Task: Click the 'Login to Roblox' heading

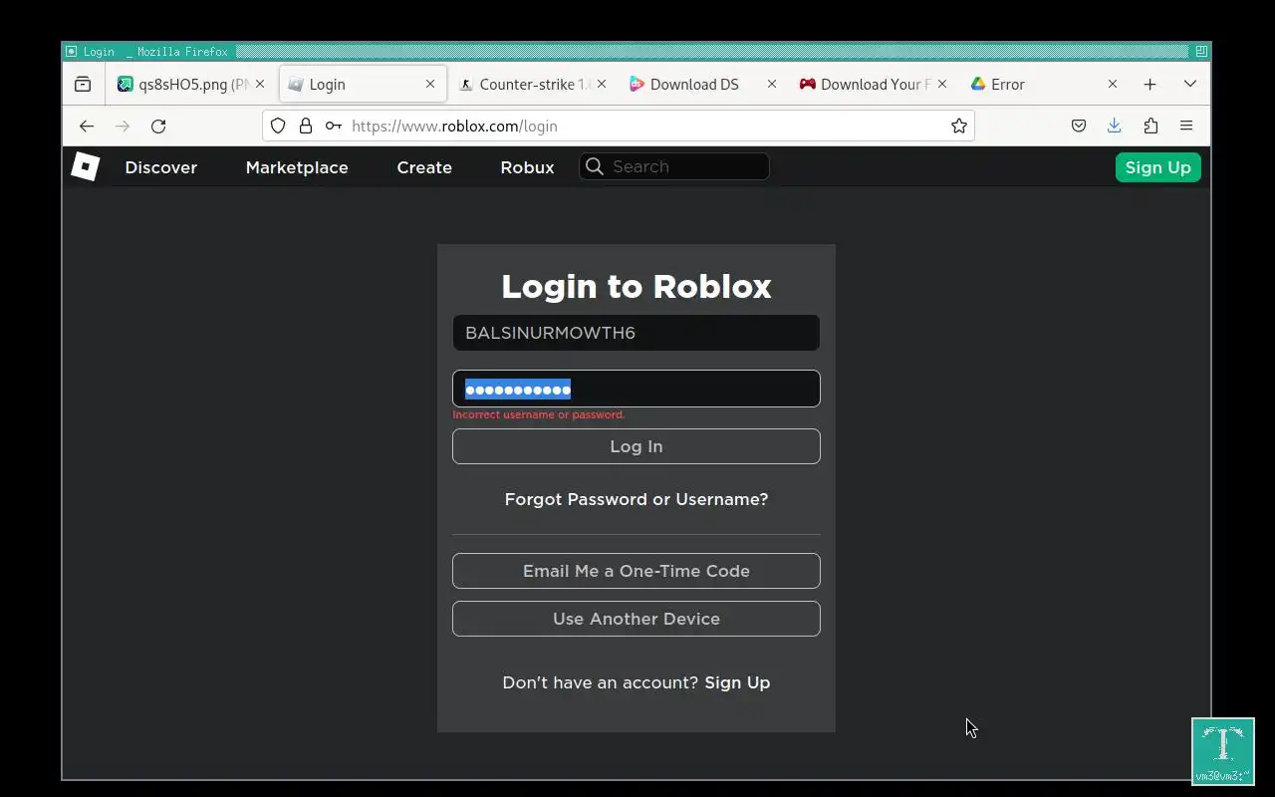Action: point(637,286)
